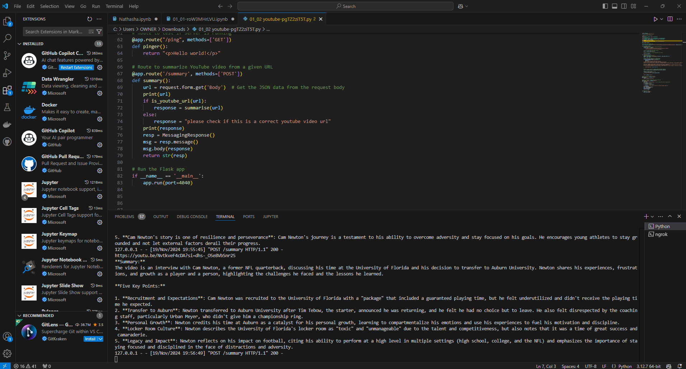This screenshot has width=686, height=369.
Task: Open the Testing beaker icon
Action: pos(7,107)
